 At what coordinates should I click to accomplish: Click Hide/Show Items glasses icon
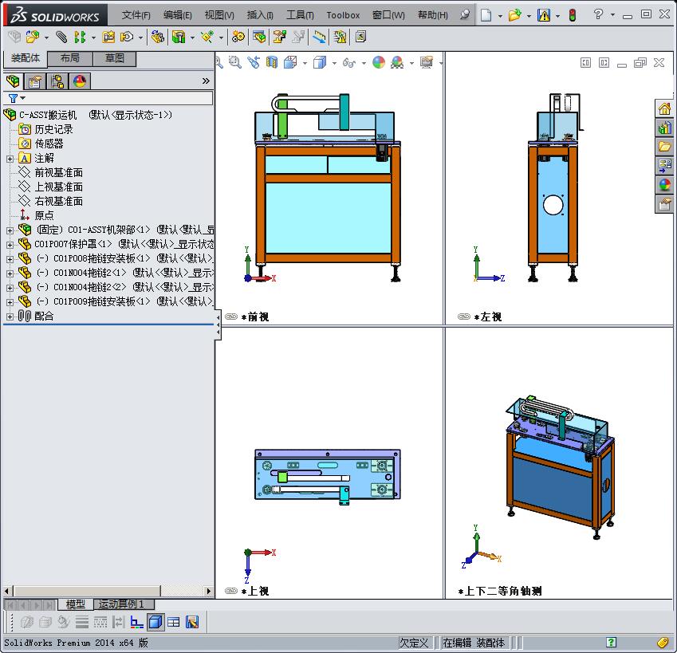349,63
